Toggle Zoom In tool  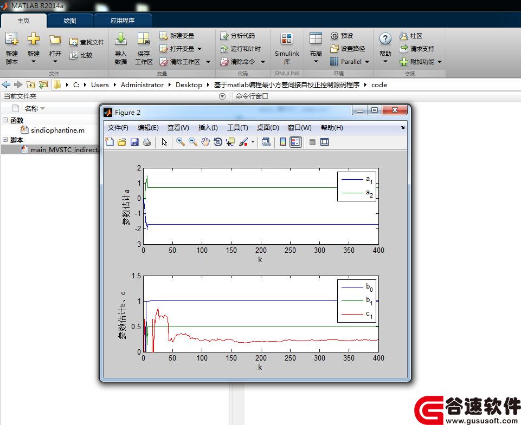(181, 142)
